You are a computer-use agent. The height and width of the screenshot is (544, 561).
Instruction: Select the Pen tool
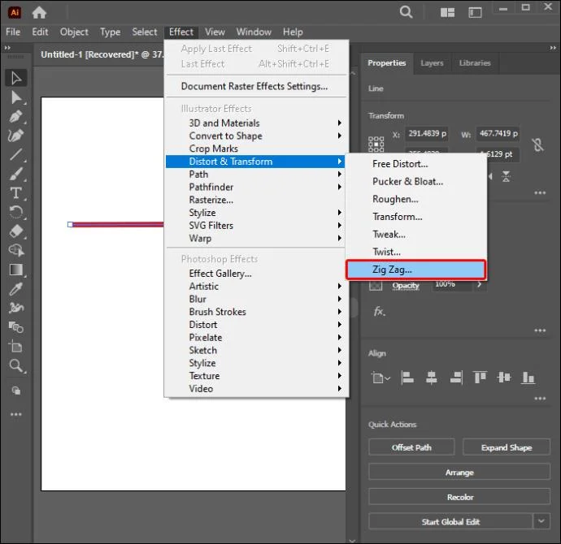click(16, 116)
